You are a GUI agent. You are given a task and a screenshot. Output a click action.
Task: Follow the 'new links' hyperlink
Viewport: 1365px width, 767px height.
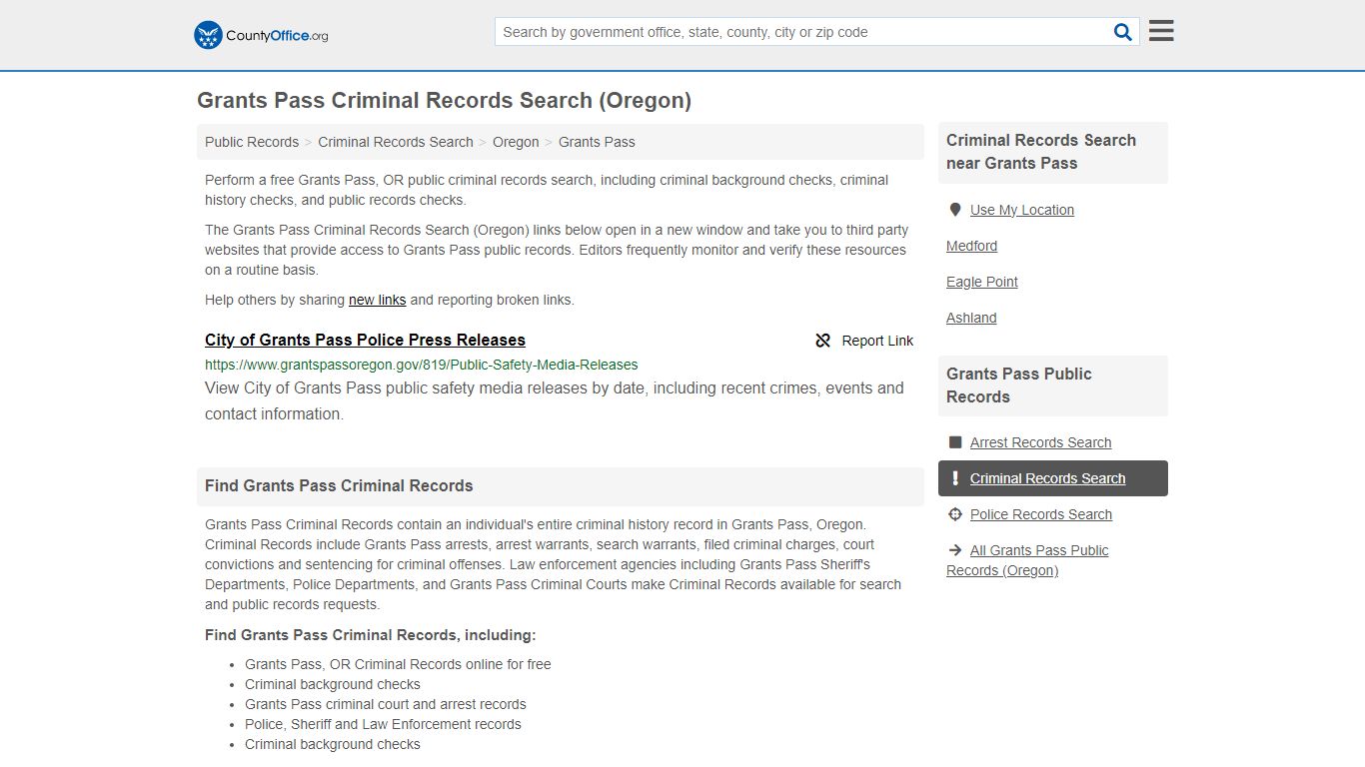[377, 300]
